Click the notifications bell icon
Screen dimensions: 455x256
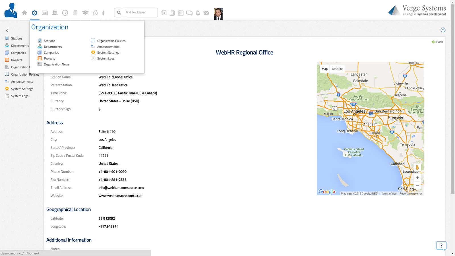pyautogui.click(x=198, y=13)
